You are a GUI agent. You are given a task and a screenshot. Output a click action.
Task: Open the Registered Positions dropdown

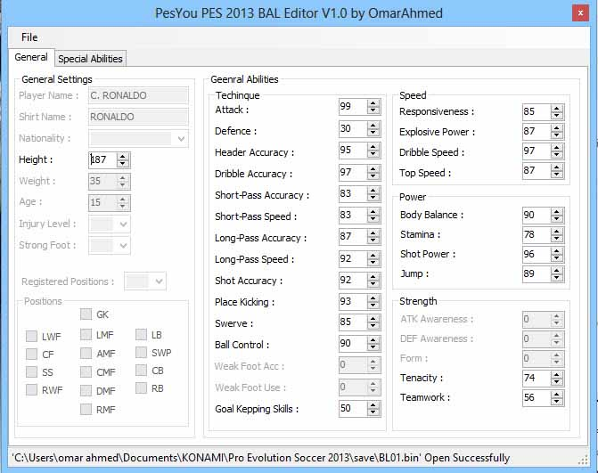pos(159,281)
